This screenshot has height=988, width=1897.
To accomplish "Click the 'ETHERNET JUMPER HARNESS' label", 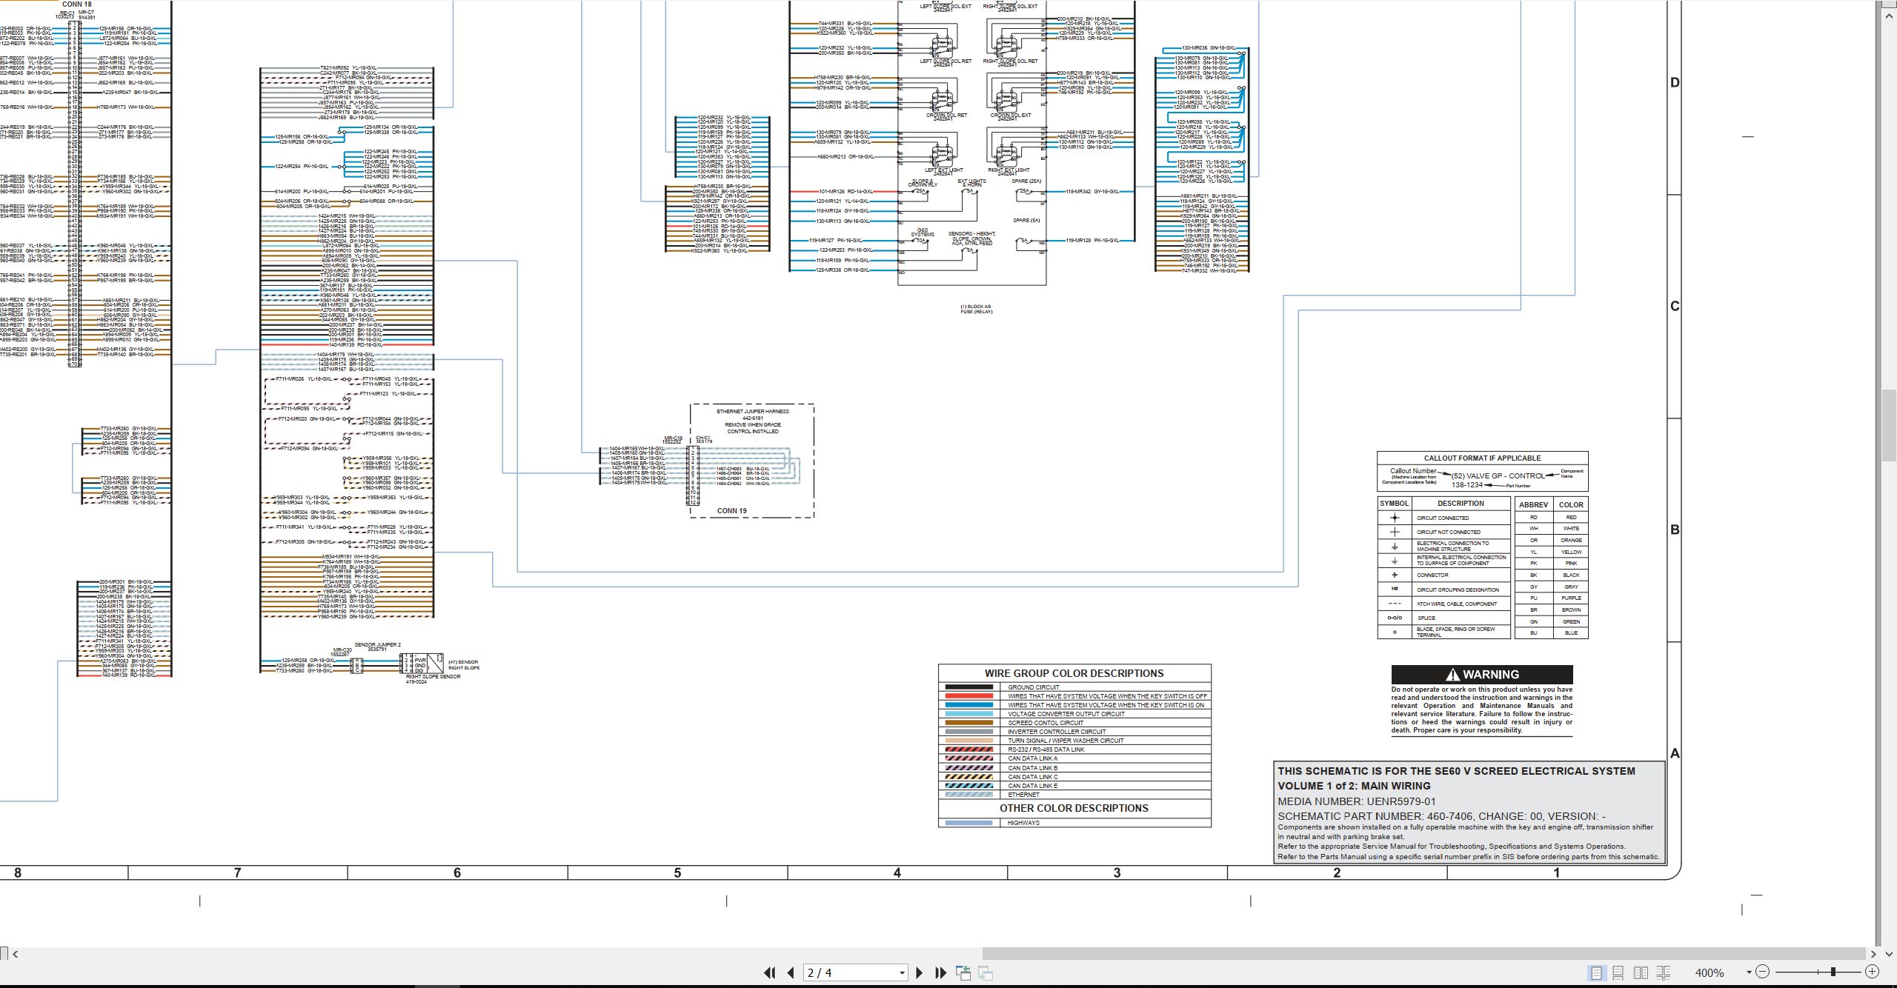I will click(752, 411).
